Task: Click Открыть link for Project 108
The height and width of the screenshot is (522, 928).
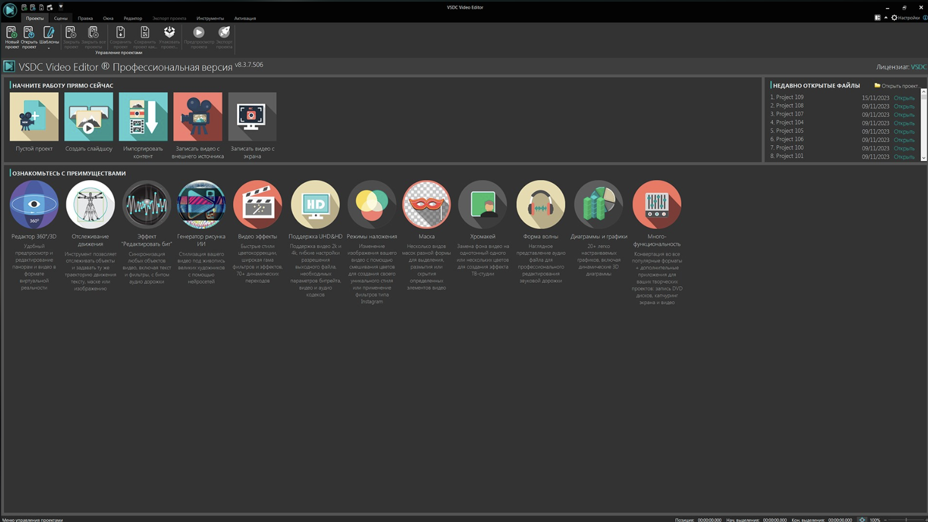Action: [904, 106]
